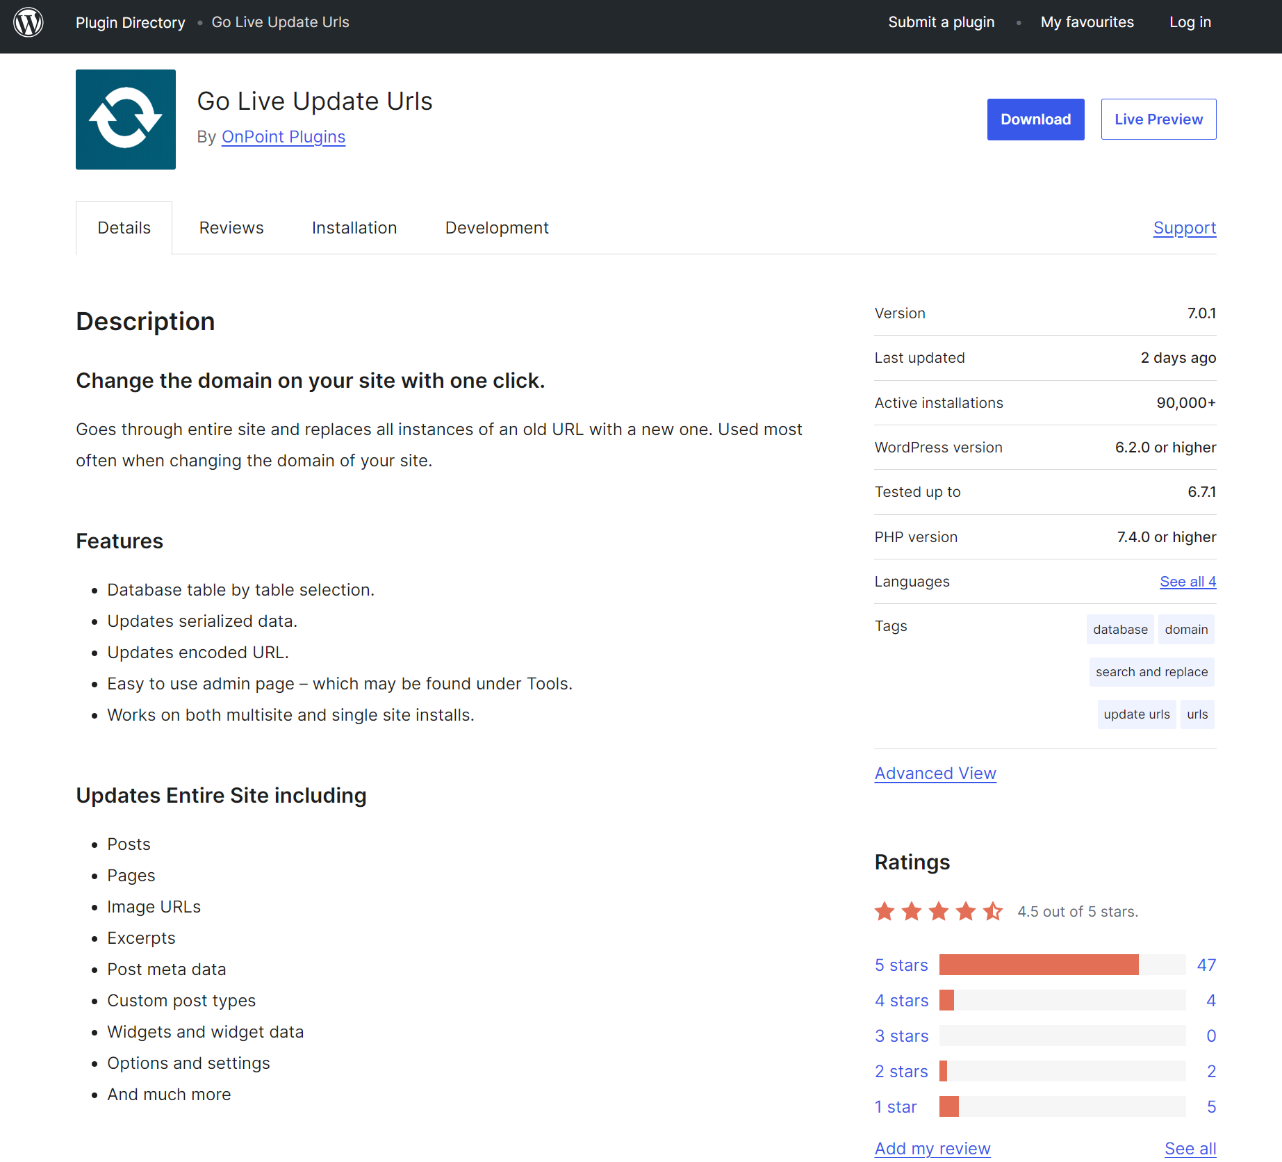Viewport: 1282px width, 1162px height.
Task: Open the Plugin Directory link
Action: tap(131, 22)
